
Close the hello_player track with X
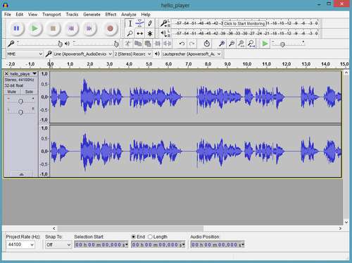[6, 74]
